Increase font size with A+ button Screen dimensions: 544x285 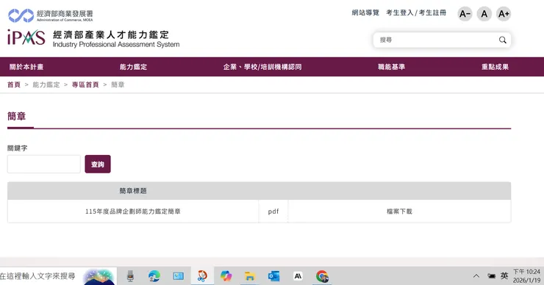pos(504,14)
